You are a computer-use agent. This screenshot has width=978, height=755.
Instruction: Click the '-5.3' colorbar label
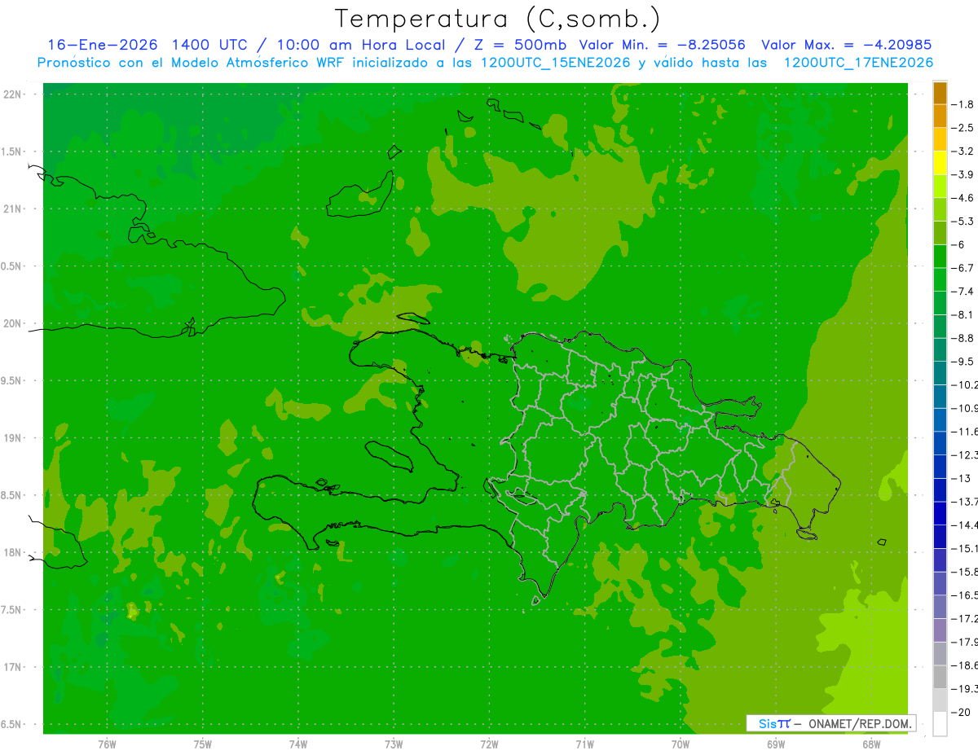point(963,222)
